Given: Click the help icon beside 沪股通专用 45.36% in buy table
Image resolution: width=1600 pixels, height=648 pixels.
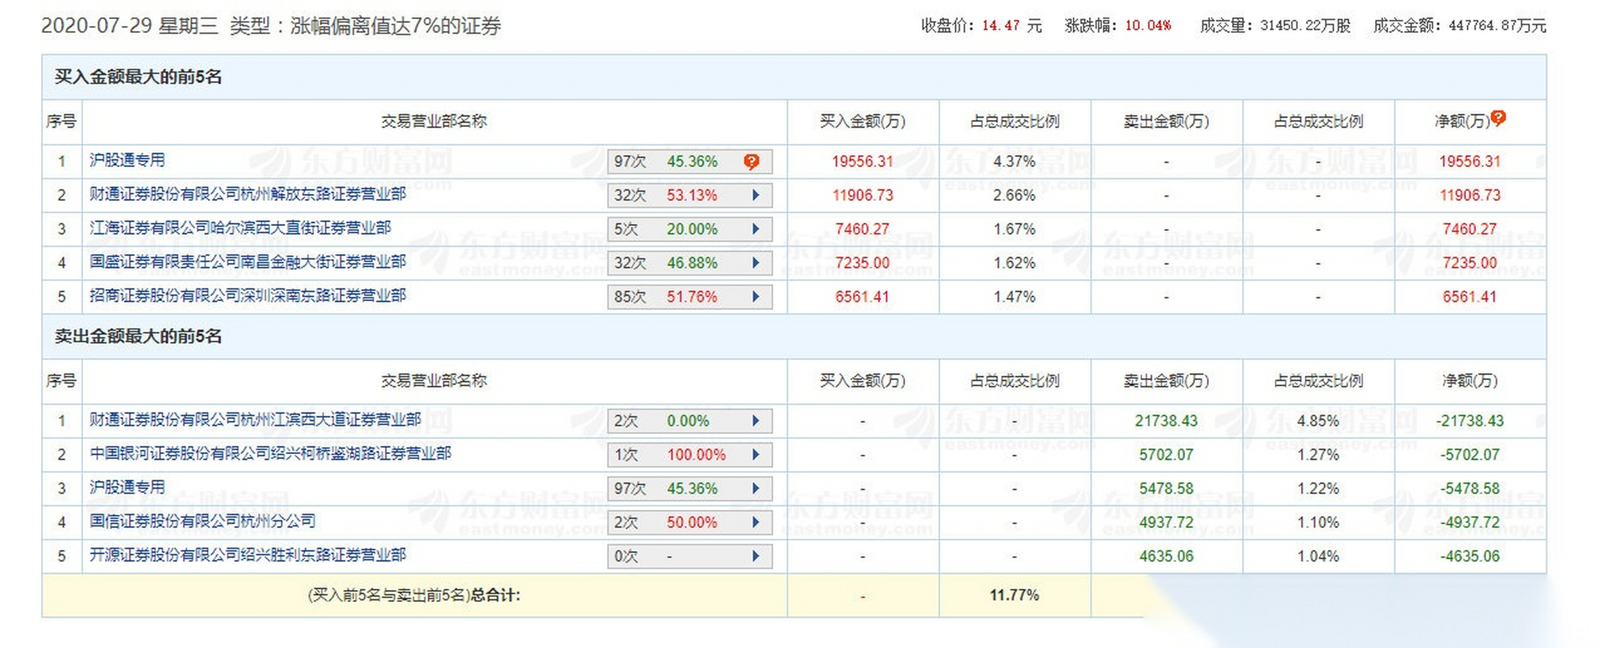Looking at the screenshot, I should 751,162.
